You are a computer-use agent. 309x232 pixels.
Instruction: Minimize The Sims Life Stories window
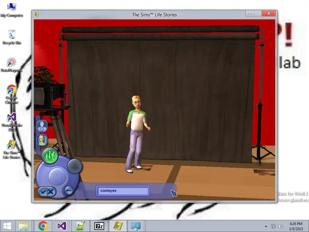(x=250, y=13)
